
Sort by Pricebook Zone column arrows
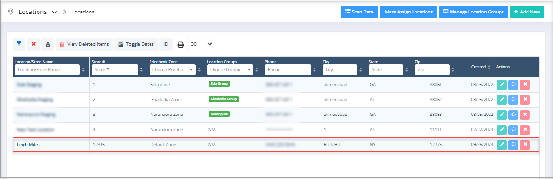click(x=199, y=70)
